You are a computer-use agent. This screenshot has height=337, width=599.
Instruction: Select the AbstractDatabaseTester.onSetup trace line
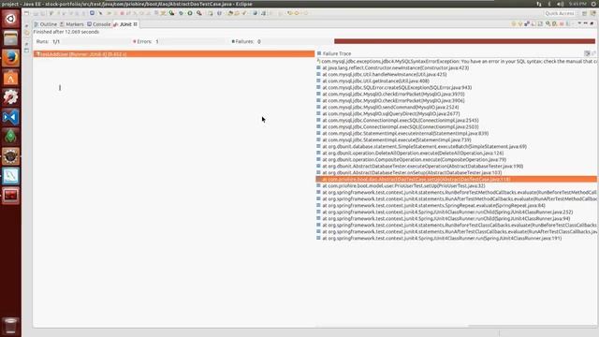[x=409, y=172]
